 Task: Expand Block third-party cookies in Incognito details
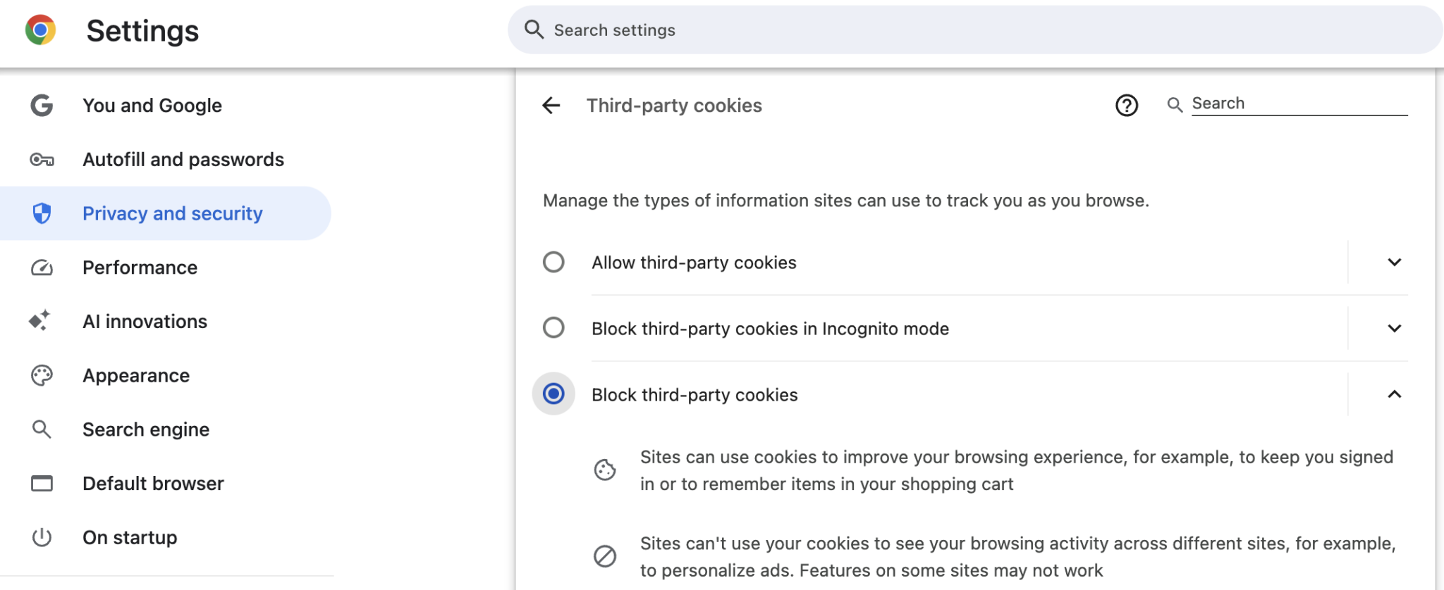(x=1395, y=327)
